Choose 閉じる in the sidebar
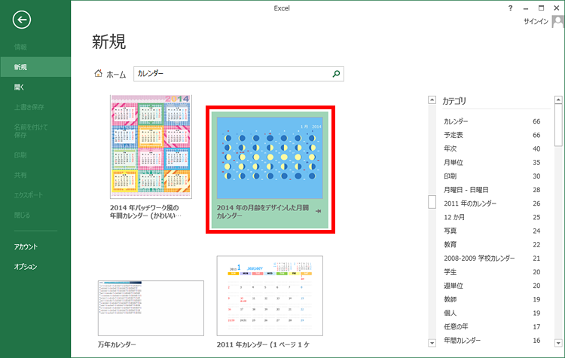Viewport: 565px width, 358px height. pyautogui.click(x=23, y=216)
